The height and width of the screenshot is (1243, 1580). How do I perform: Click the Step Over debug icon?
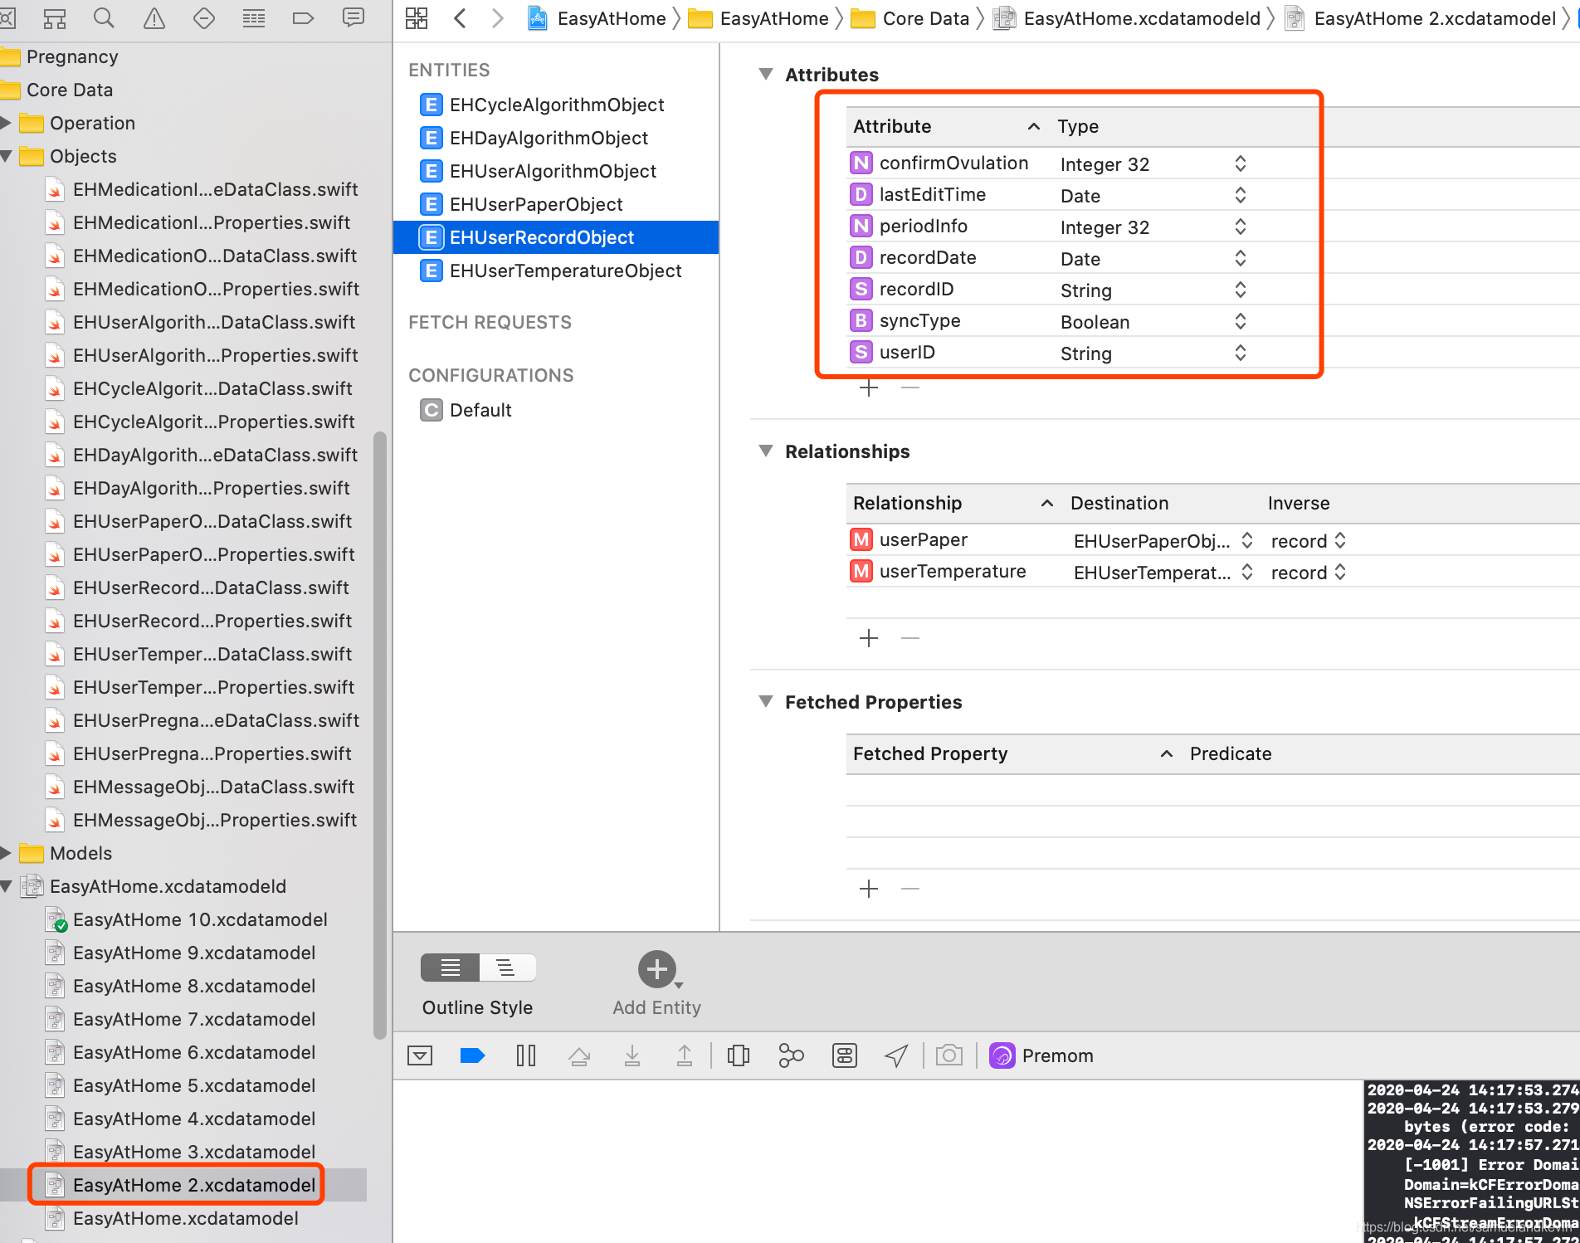(579, 1055)
